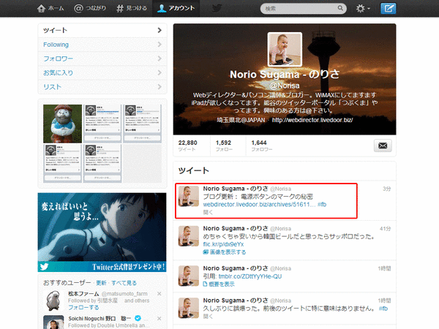The width and height of the screenshot is (439, 329).
Task: Open the ツイート sidebar menu item
Action: click(x=102, y=30)
